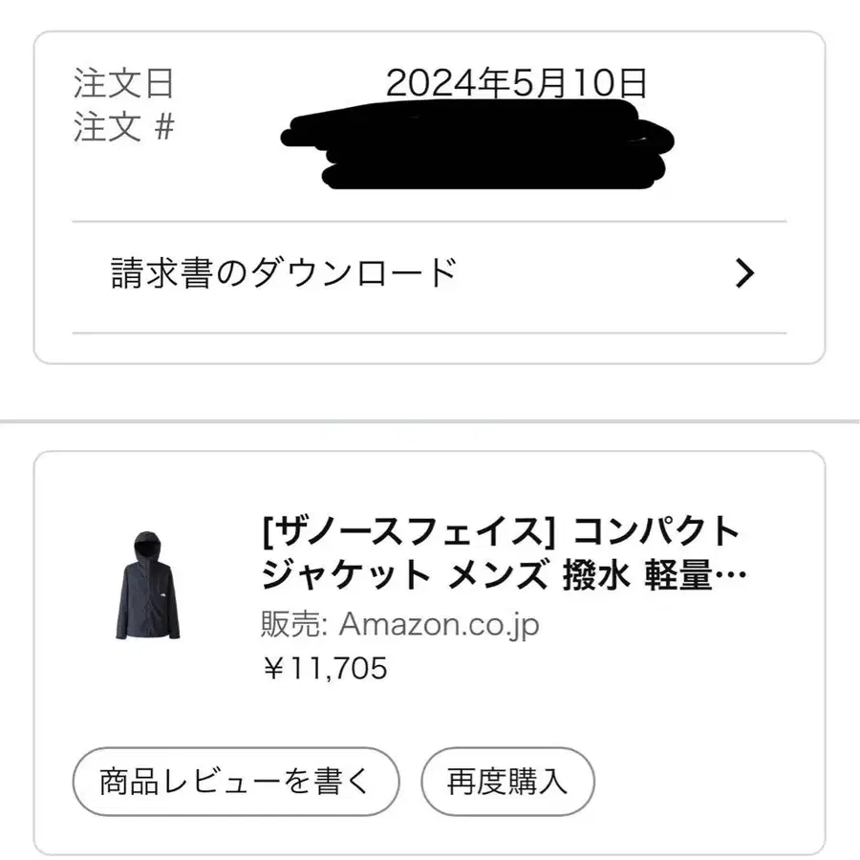This screenshot has height=860, width=860.
Task: Click the Amazon.co.jp seller name
Action: coord(440,625)
